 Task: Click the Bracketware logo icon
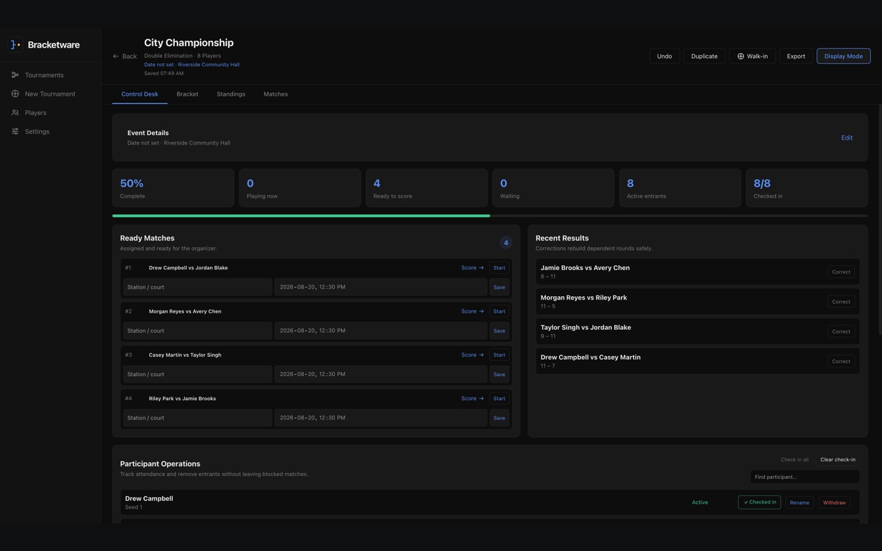pyautogui.click(x=15, y=45)
